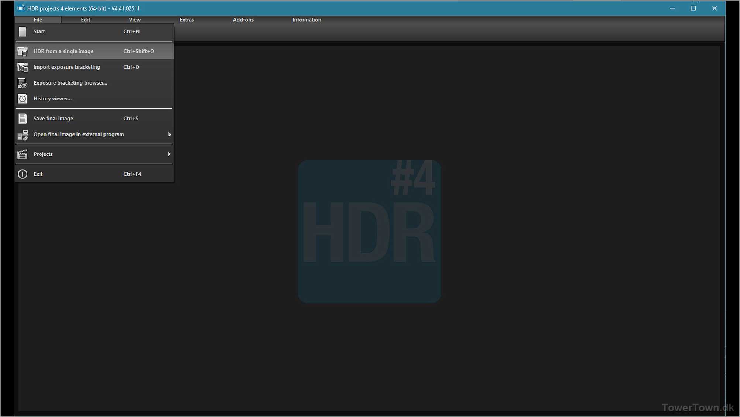Screen dimensions: 740x417
Task: Click the blank page icon beside Start
Action: 23,31
